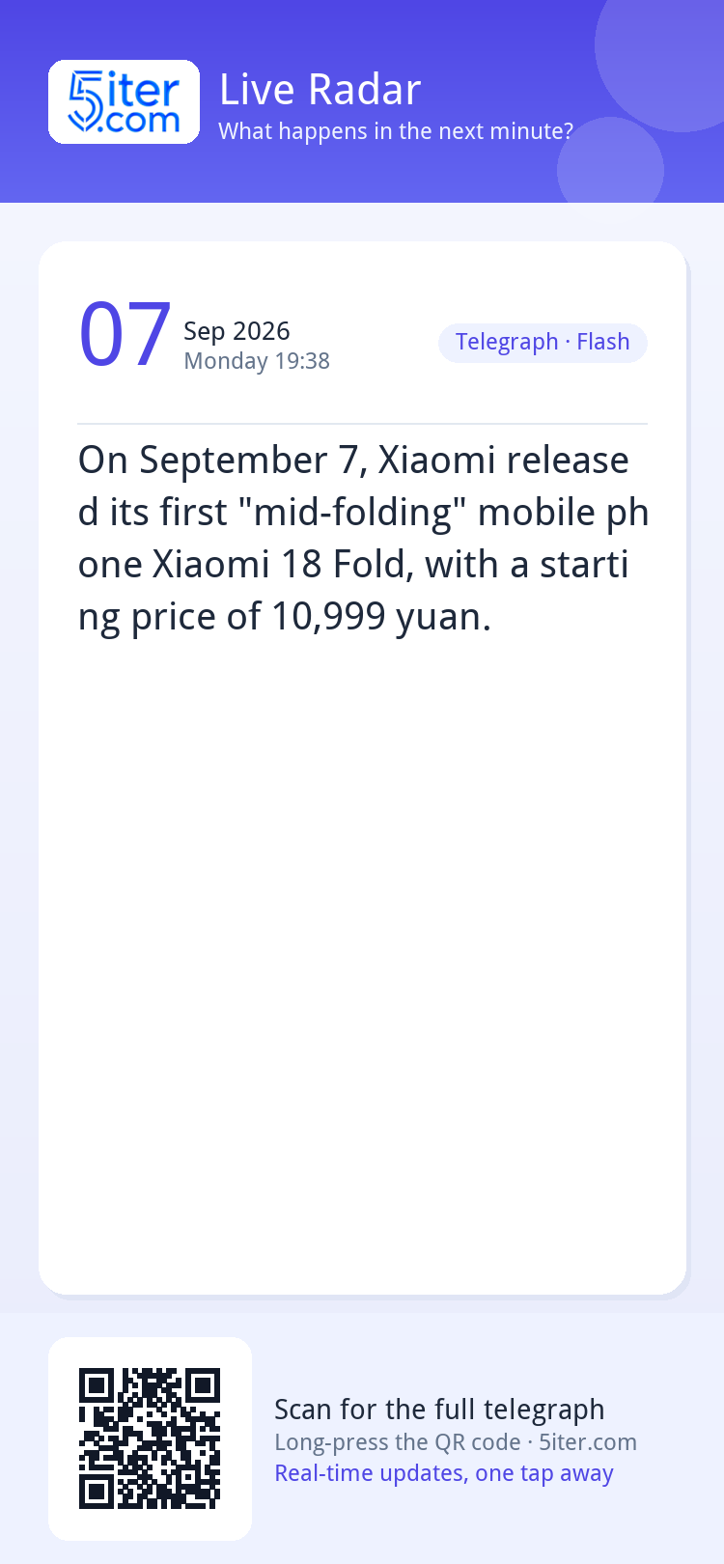Click the large date number 07
The image size is (724, 1564).
(x=125, y=335)
